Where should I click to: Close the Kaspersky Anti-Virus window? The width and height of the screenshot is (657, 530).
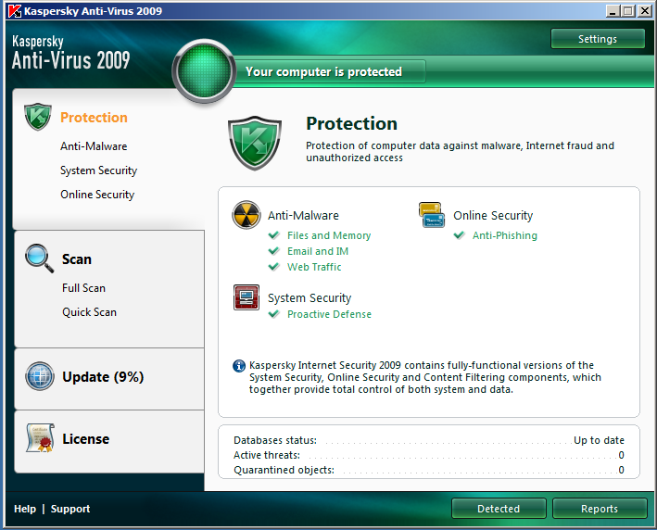[x=644, y=11]
